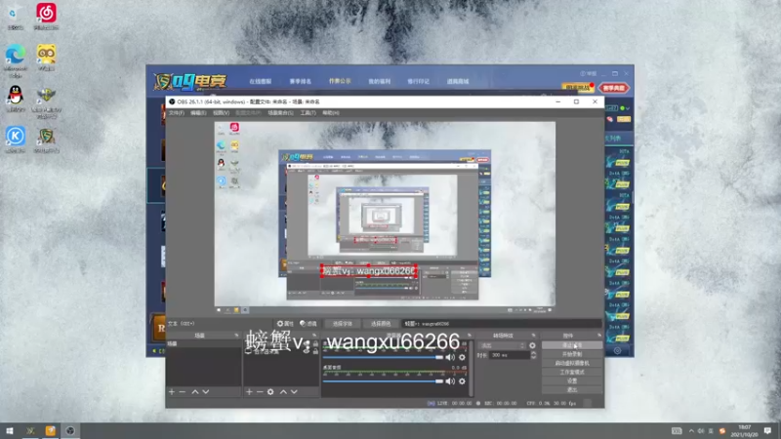Viewport: 781px width, 439px height.
Task: Open Windows Start menu
Action: click(9, 431)
